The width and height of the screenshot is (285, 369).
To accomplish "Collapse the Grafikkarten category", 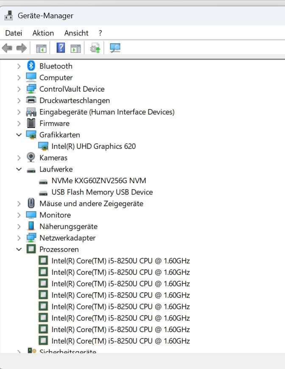I will pyautogui.click(x=19, y=134).
